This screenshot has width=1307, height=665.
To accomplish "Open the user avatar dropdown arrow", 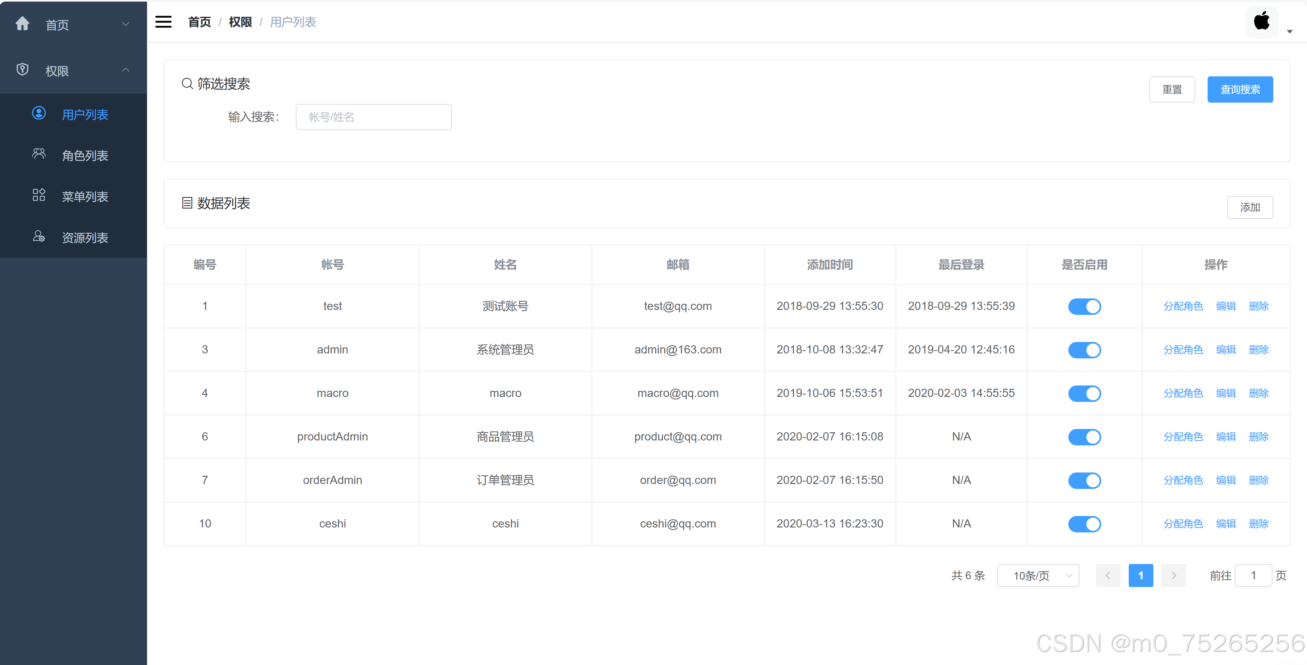I will click(x=1290, y=32).
